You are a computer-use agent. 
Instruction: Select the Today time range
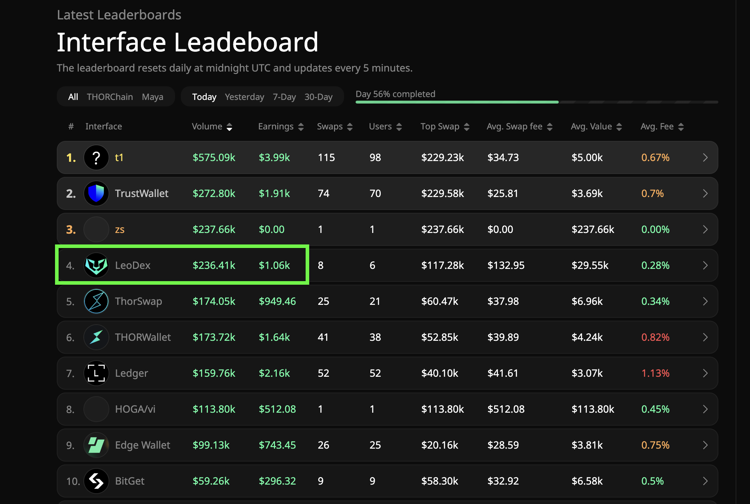[x=204, y=97]
